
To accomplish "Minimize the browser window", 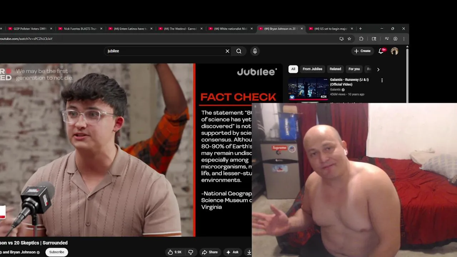I will pyautogui.click(x=382, y=29).
